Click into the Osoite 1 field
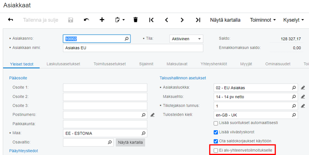Viewport: 309px width, 155px height. coord(105,88)
